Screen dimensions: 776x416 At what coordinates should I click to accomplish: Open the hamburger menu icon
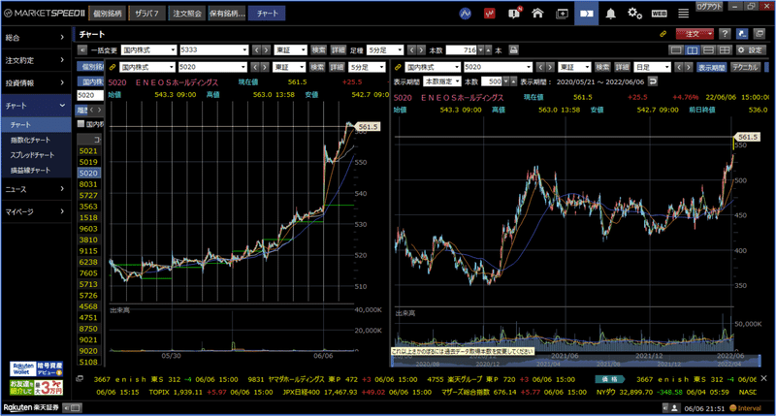(x=684, y=14)
